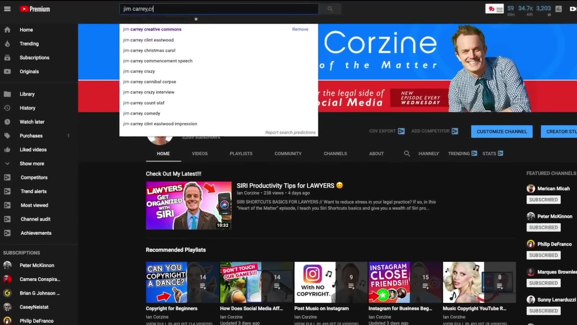Click the Achievements icon
The width and height of the screenshot is (577, 325).
pos(7,233)
